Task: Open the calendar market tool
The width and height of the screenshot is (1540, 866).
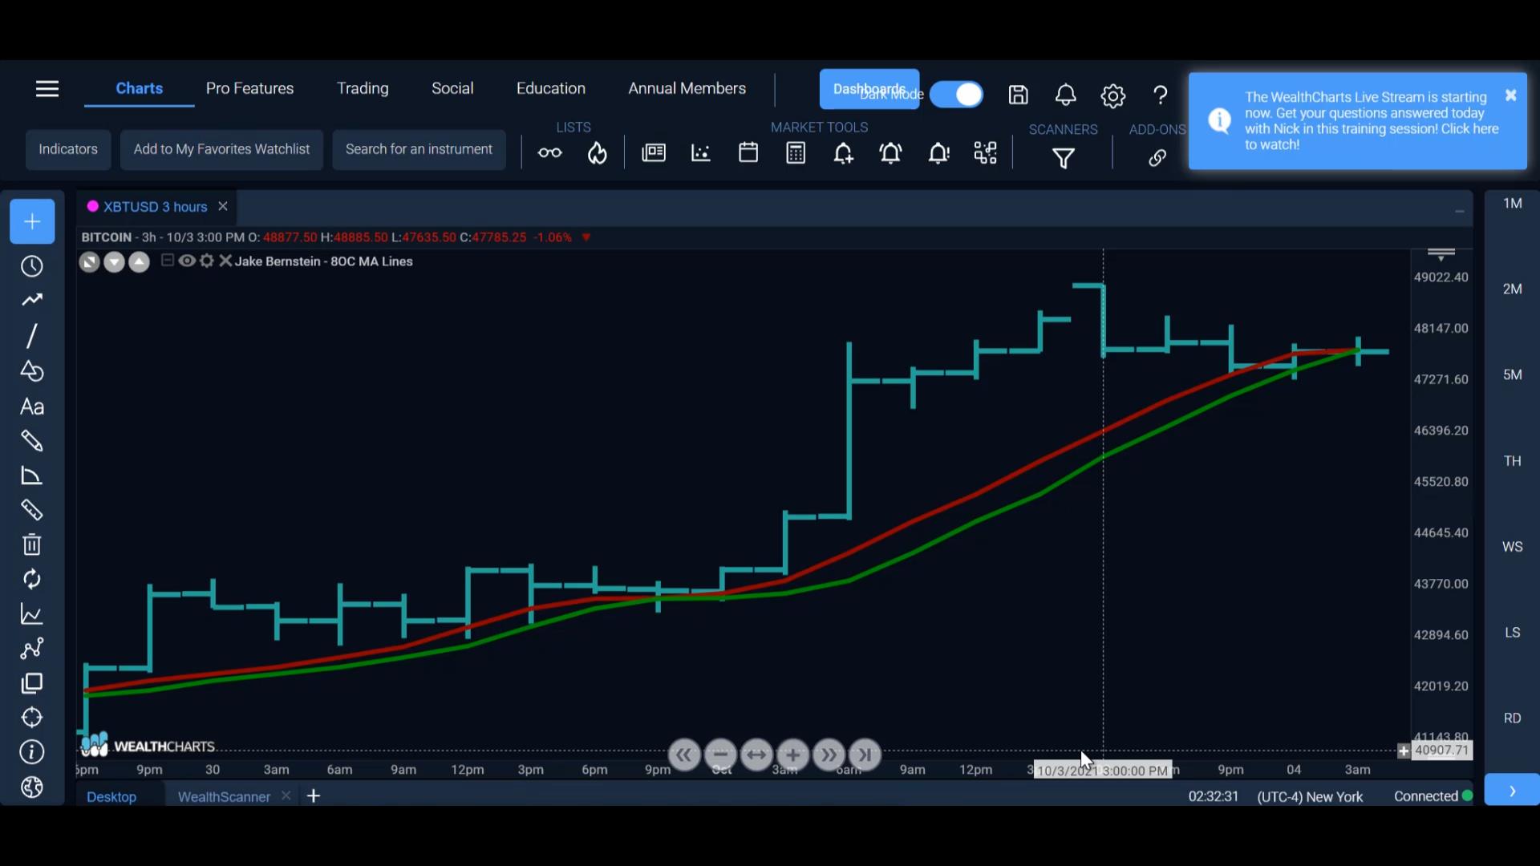Action: click(x=748, y=152)
